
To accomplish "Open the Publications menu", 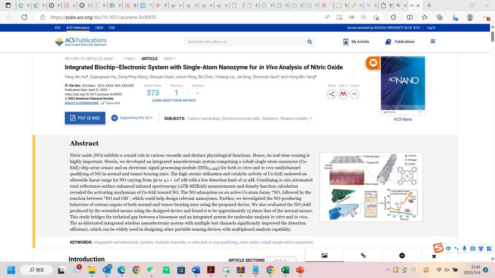I will [x=400, y=42].
